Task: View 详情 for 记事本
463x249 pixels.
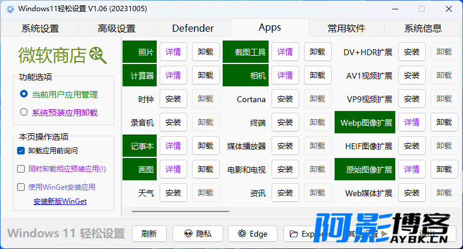Action: tap(173, 146)
